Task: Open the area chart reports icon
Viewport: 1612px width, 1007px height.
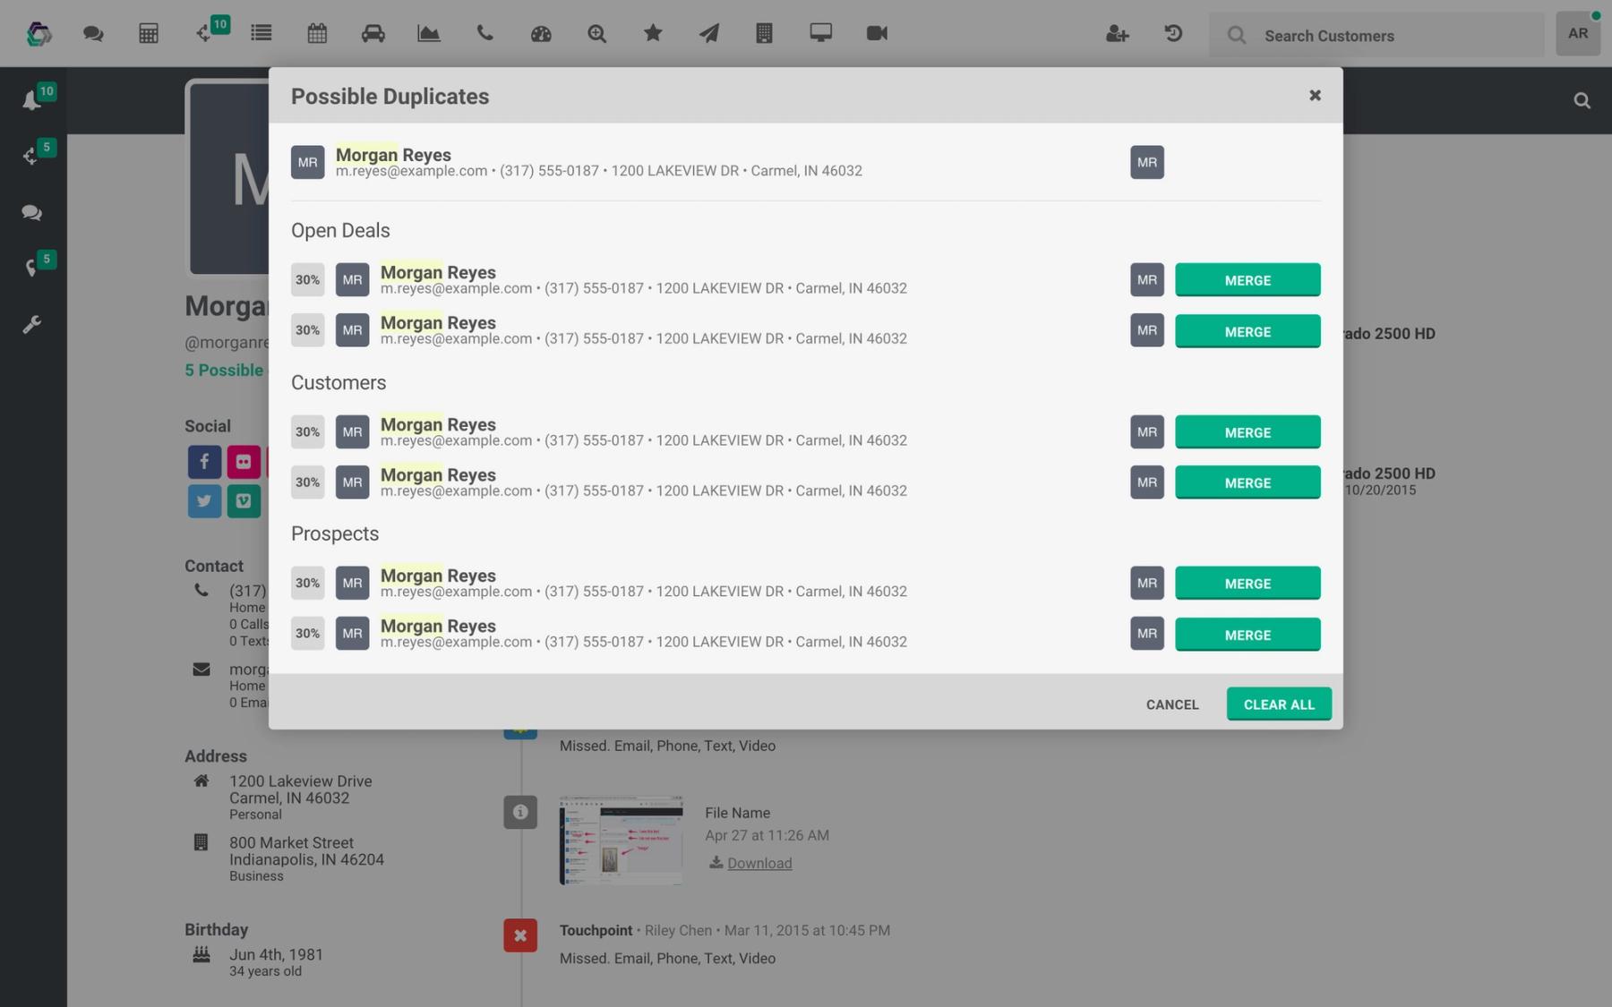Action: pyautogui.click(x=429, y=34)
